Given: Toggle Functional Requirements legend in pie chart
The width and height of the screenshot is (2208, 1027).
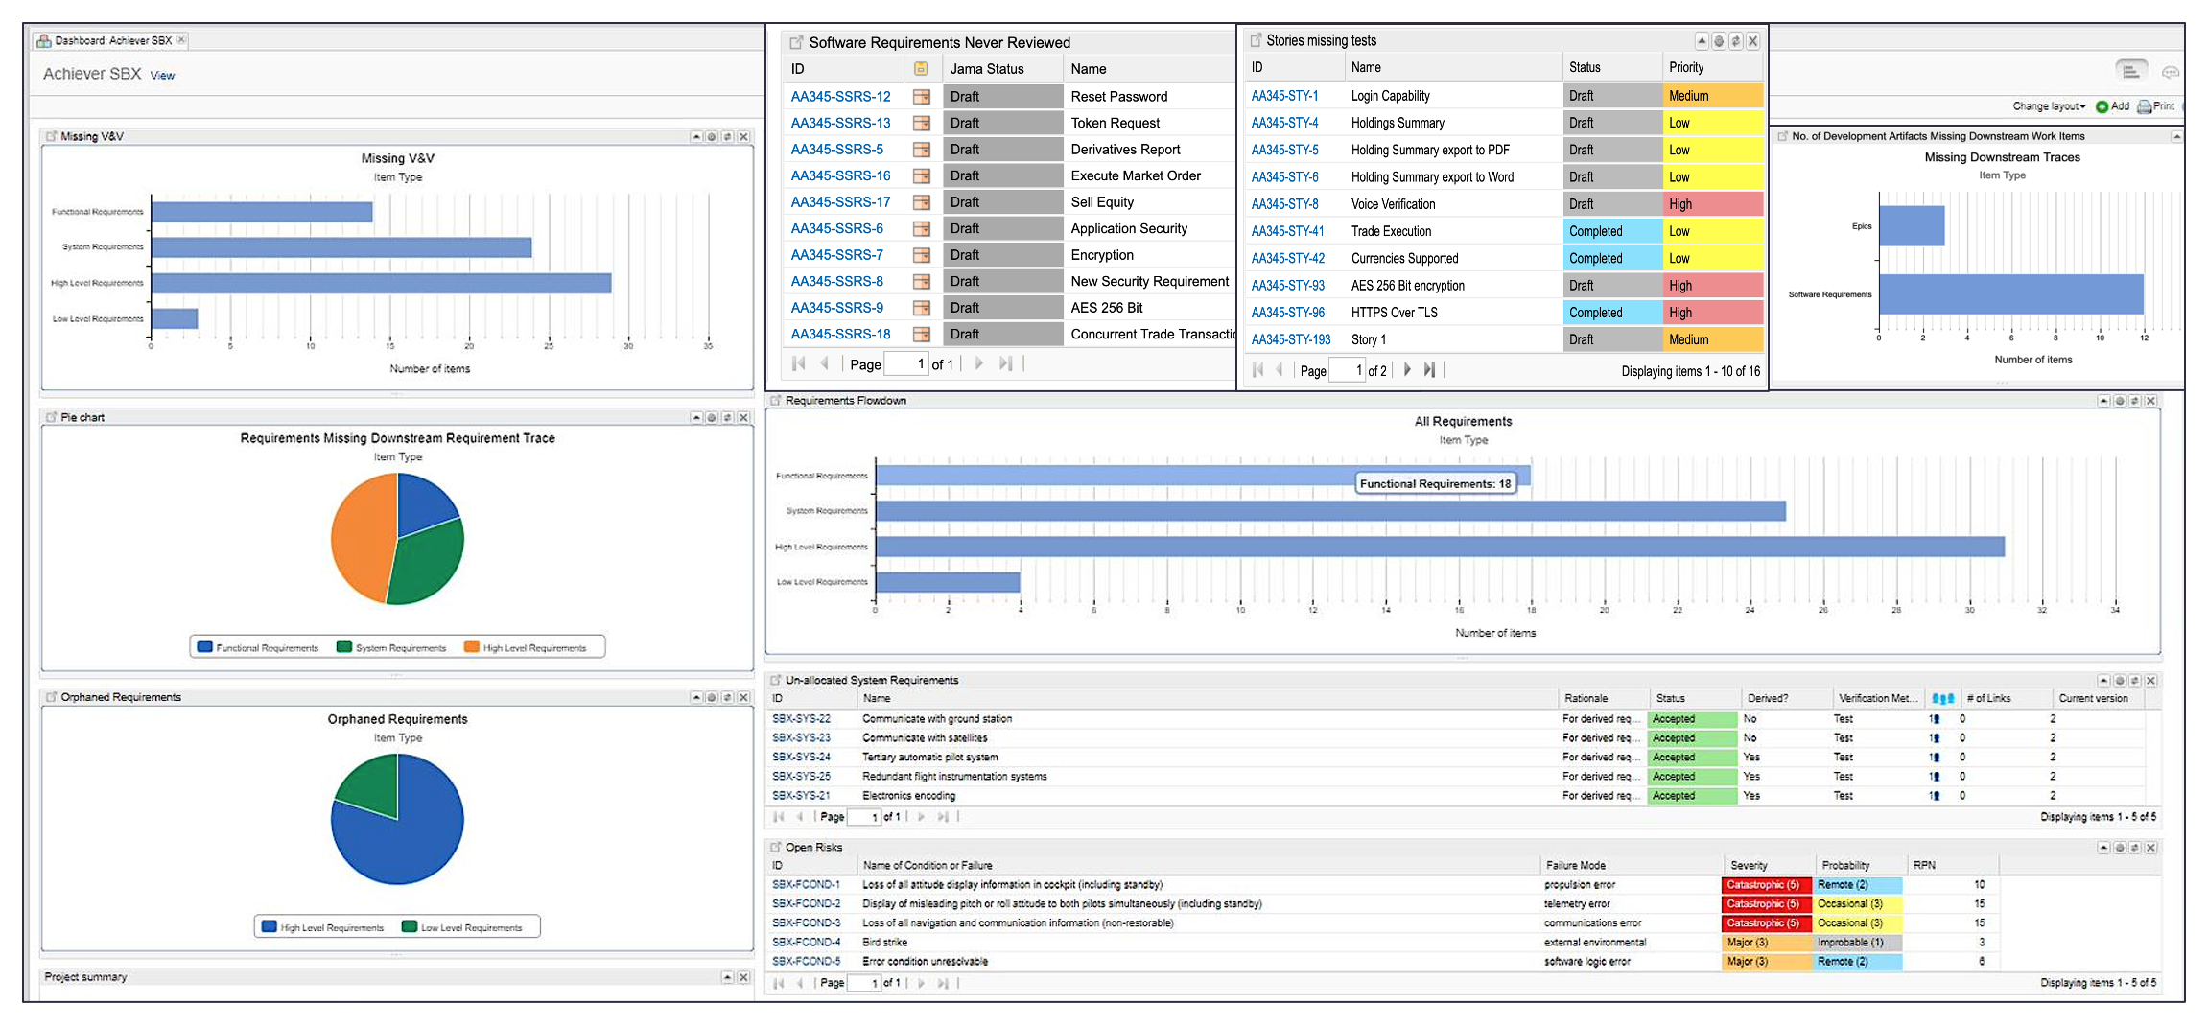Looking at the screenshot, I should pos(257,648).
